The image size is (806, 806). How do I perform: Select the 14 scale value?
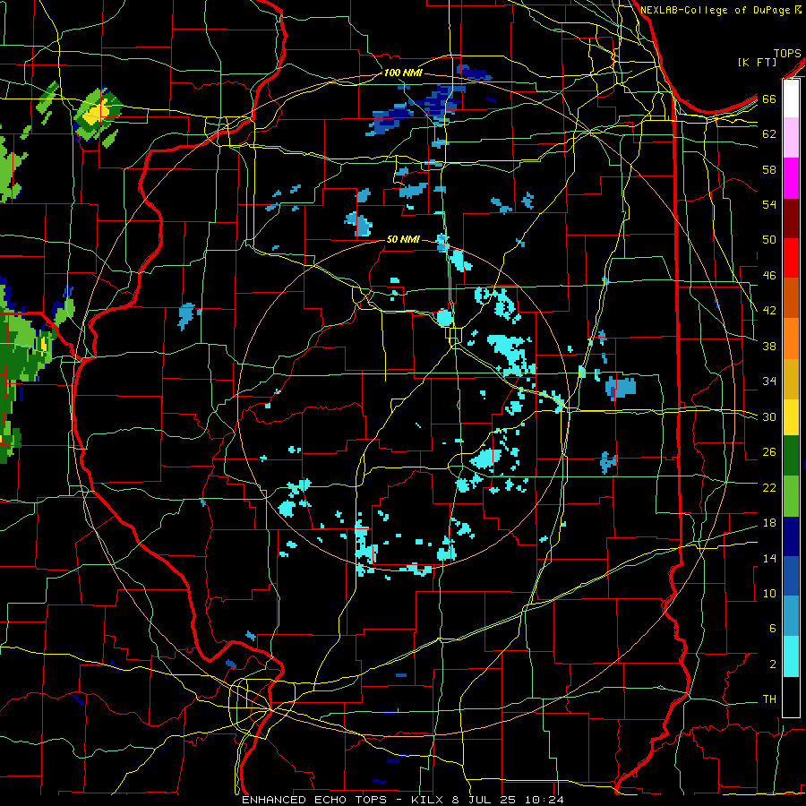[x=769, y=558]
